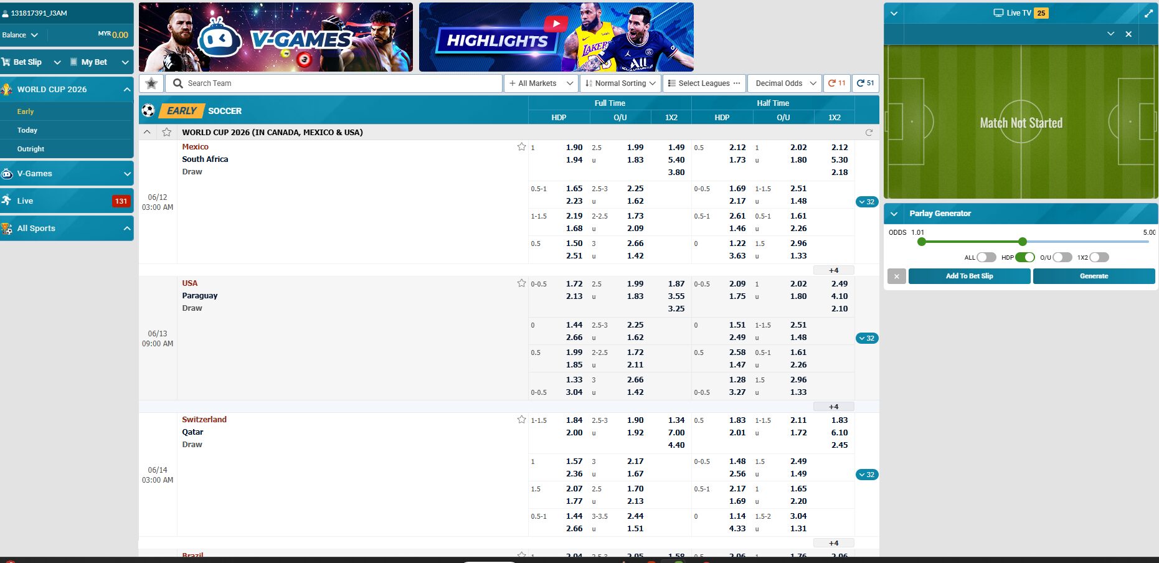The width and height of the screenshot is (1159, 563).
Task: Star the World Cup 2026 league header
Action: coord(166,132)
